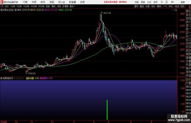The height and width of the screenshot is (123, 191).
Task: Click the 超跌预警: 0.00 indicator label
Action: pyautogui.click(x=32, y=78)
